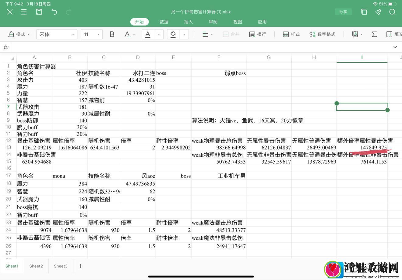Select the 水打二连 cell
402x280 pixels.
click(x=138, y=73)
